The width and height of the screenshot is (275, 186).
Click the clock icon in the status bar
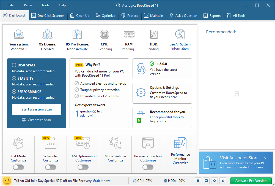click(198, 181)
